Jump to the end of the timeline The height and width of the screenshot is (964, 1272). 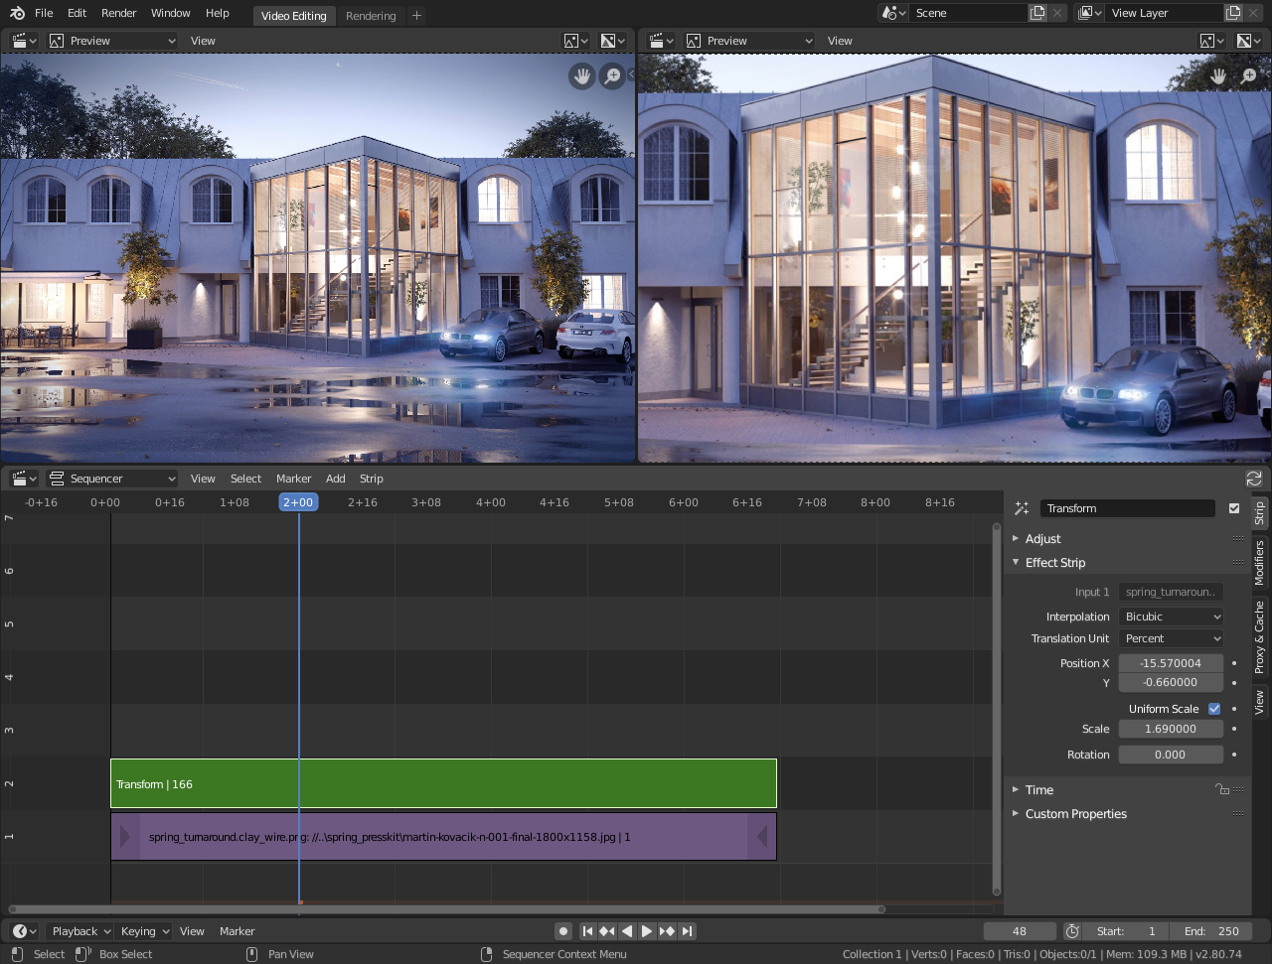click(686, 931)
